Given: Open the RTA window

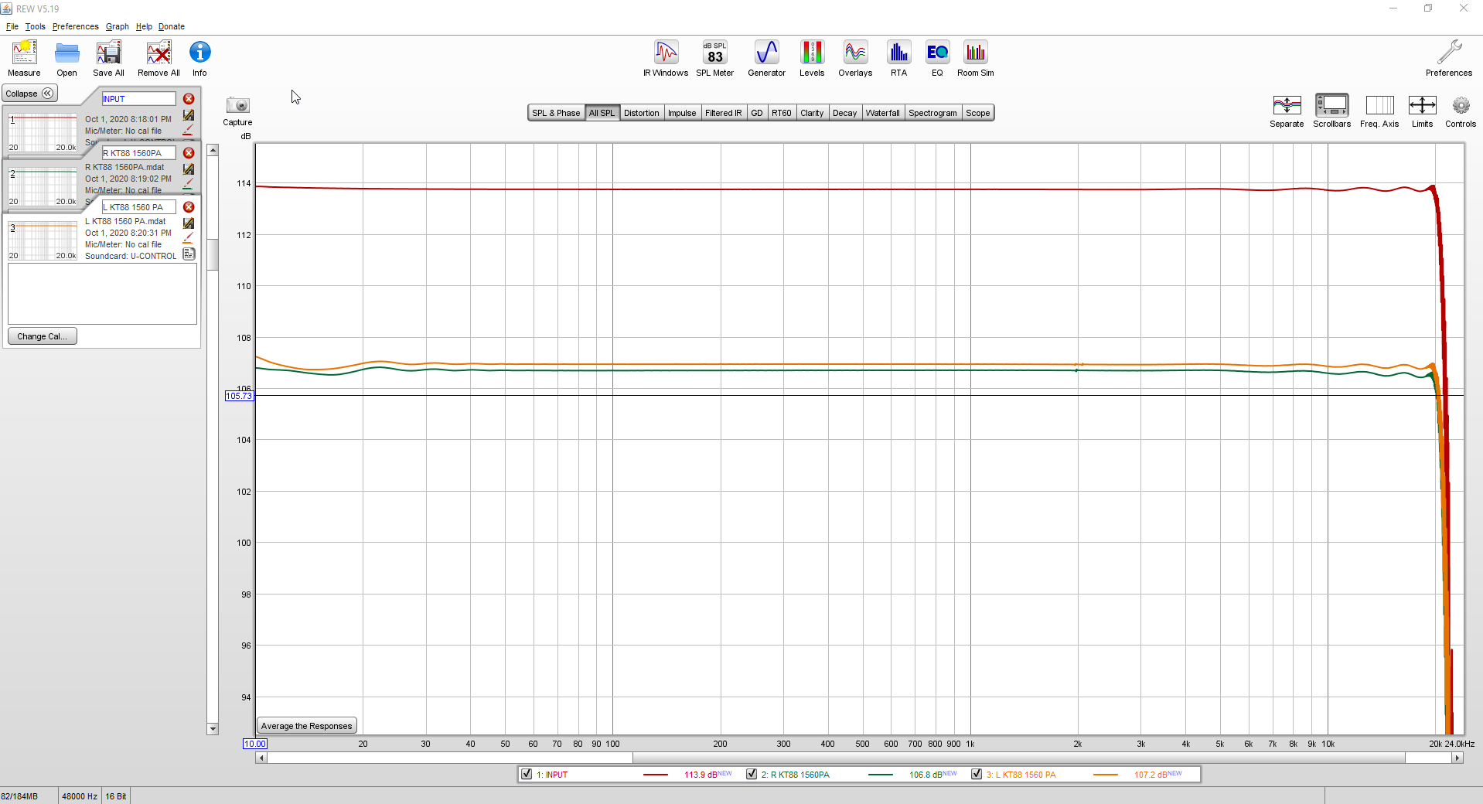Looking at the screenshot, I should [898, 59].
